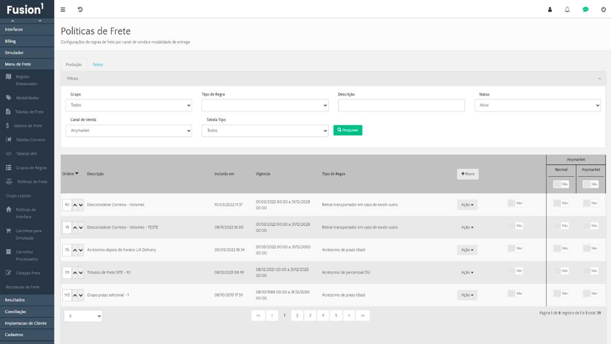Click the history undo icon in top bar
The height and width of the screenshot is (344, 611).
(80, 10)
